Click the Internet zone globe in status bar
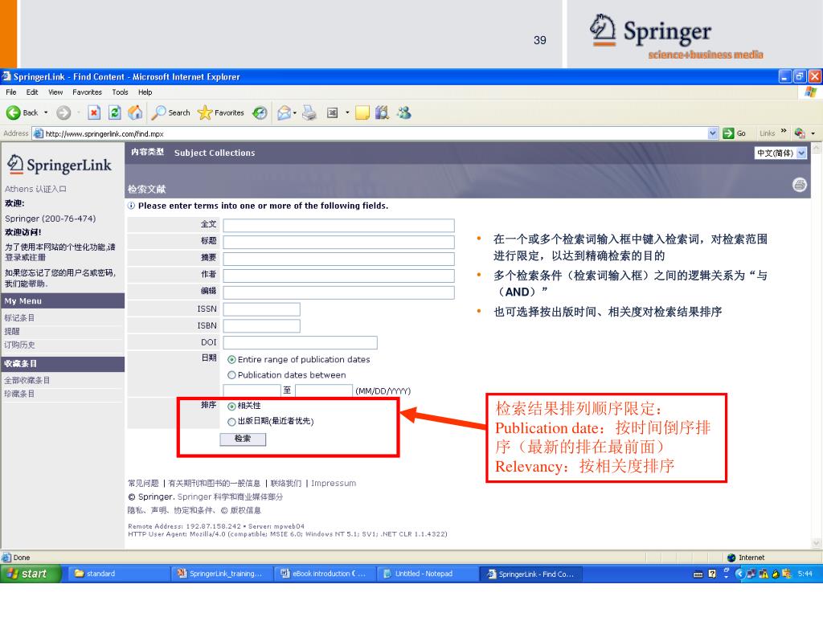823x617 pixels. coord(731,558)
